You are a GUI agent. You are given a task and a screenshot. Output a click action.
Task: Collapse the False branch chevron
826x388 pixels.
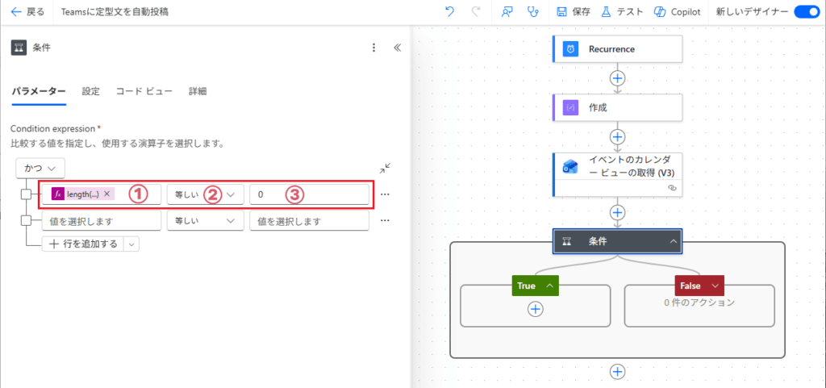(714, 286)
